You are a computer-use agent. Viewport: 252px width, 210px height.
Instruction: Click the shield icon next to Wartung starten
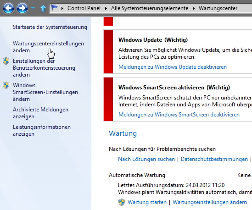coord(122,202)
